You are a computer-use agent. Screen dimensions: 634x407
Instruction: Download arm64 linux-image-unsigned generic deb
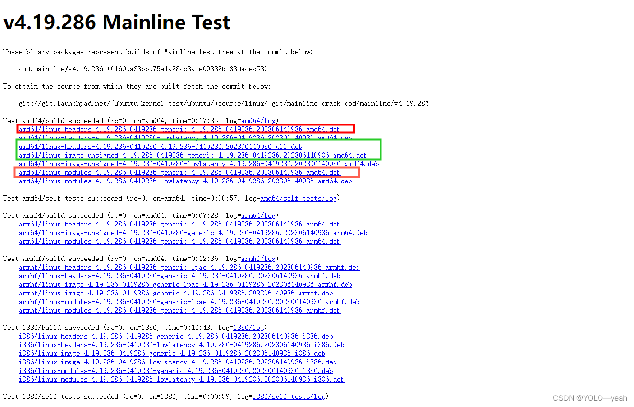pos(193,233)
